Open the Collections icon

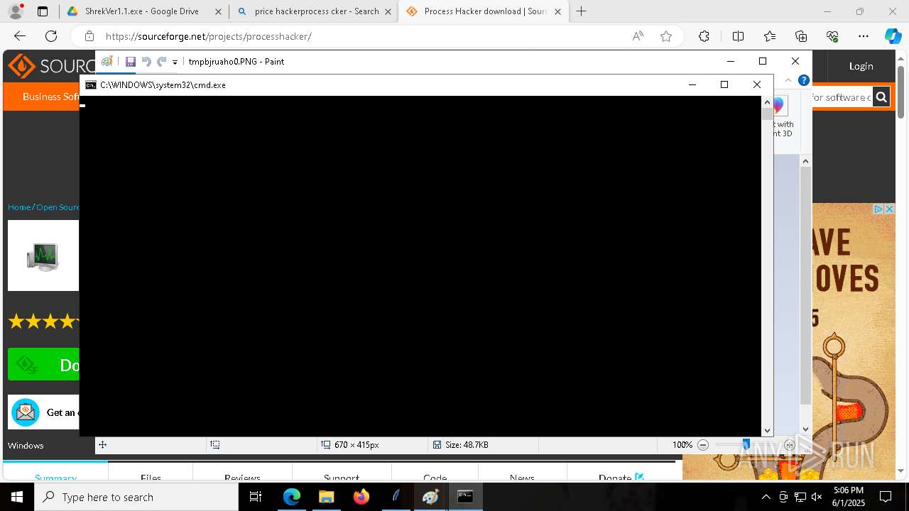click(801, 36)
